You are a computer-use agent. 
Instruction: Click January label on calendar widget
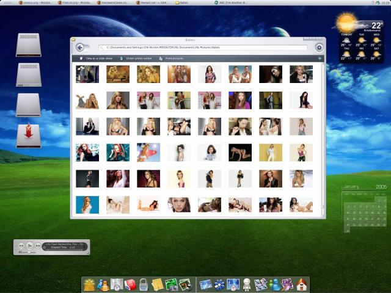(x=351, y=186)
